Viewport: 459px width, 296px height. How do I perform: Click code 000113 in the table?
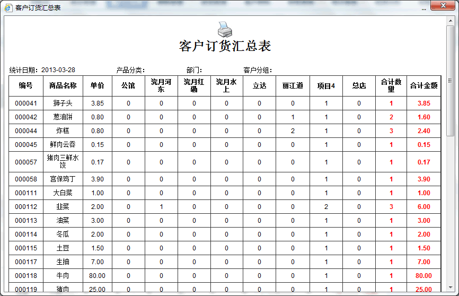click(26, 220)
